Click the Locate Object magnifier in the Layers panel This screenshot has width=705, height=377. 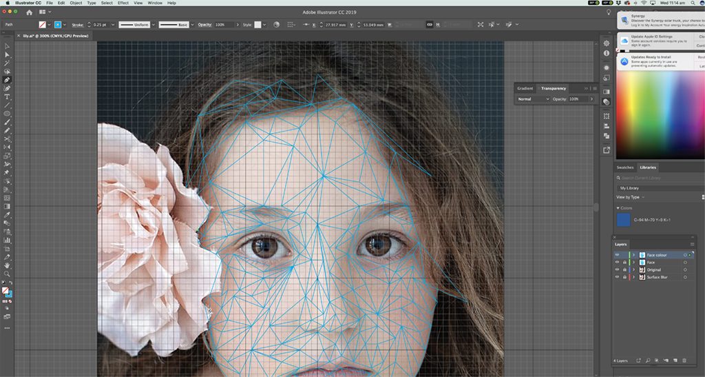[x=648, y=361]
